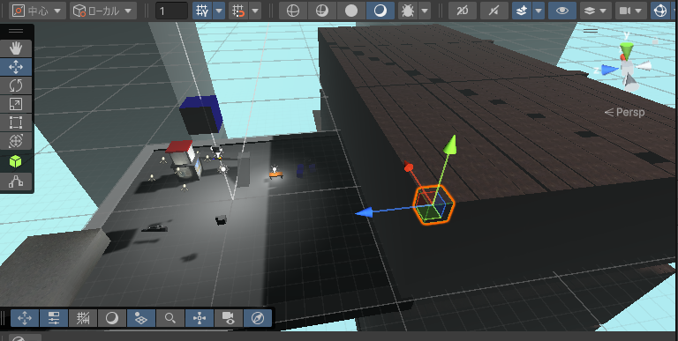Switch to Unlit draw mode
678x341 pixels.
351,11
